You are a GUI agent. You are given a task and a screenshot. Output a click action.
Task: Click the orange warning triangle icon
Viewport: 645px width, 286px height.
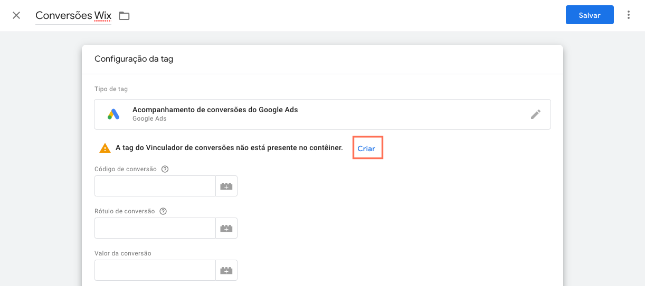(x=105, y=148)
